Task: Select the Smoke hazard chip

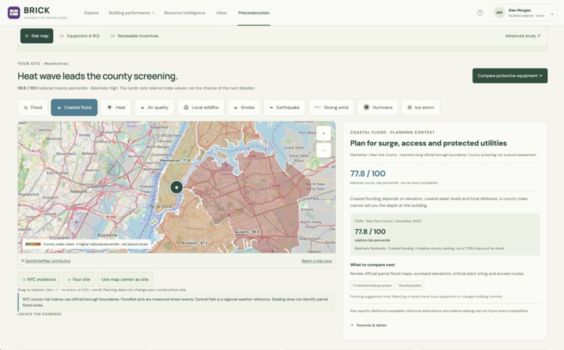Action: pyautogui.click(x=244, y=108)
